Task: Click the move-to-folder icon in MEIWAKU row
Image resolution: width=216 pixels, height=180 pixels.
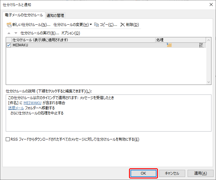Action: [x=169, y=45]
